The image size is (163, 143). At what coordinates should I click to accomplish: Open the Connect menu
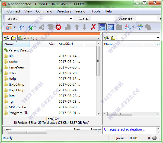[x=14, y=11]
